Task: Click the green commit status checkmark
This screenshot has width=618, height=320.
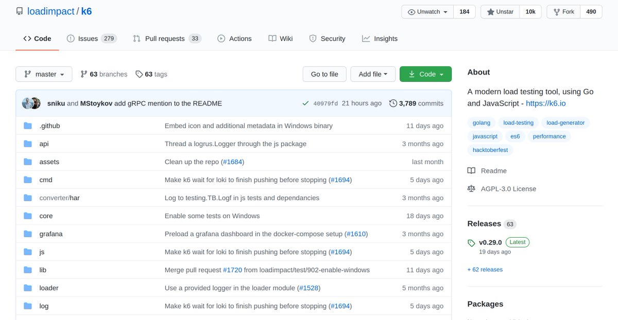Action: [x=306, y=103]
